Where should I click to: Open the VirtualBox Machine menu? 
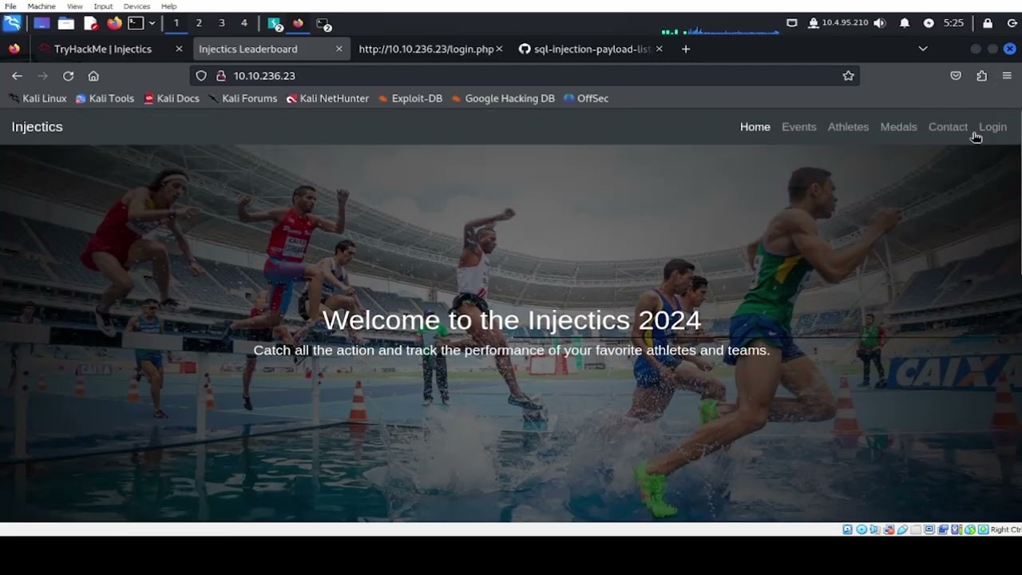coord(42,6)
